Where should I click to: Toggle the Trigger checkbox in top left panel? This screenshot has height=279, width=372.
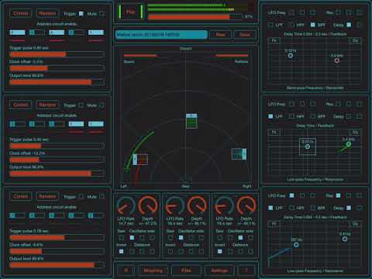click(81, 13)
